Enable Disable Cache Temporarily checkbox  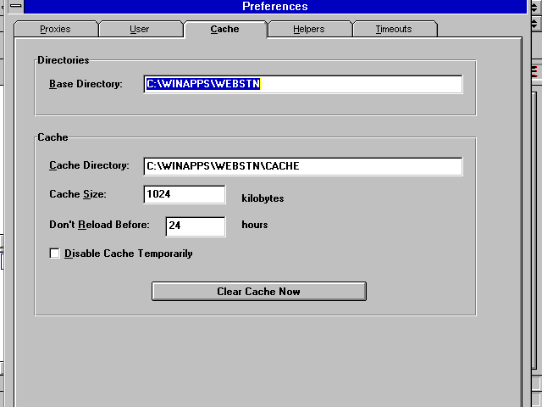55,254
